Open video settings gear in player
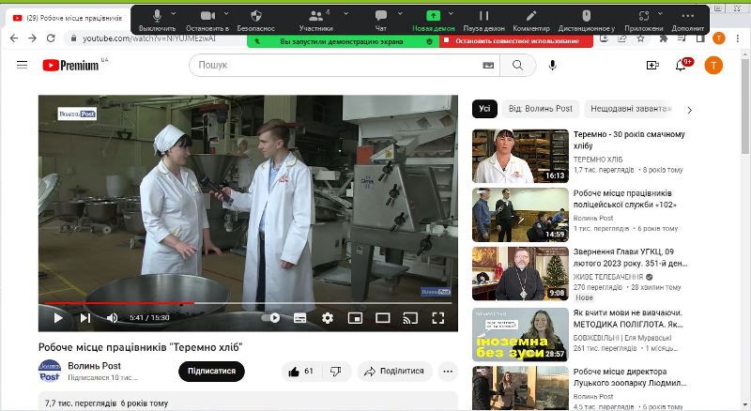 pyautogui.click(x=328, y=318)
